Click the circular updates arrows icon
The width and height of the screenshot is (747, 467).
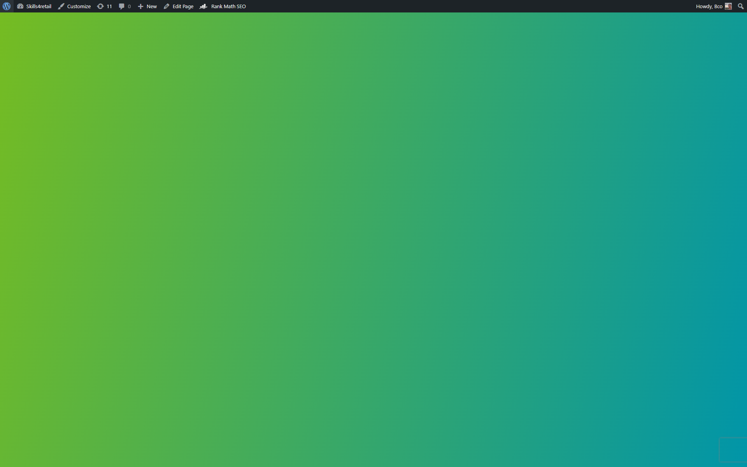(100, 6)
